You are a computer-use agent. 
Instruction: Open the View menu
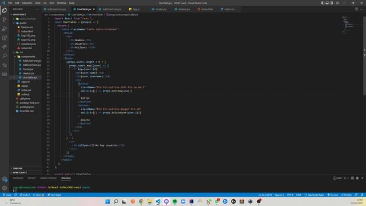pos(38,3)
